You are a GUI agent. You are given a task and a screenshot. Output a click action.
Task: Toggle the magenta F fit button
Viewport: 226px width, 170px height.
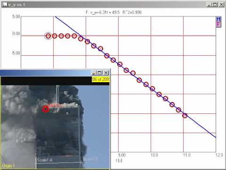click(x=218, y=25)
